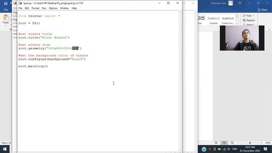Expand the Find dropdown arrow
272x153 pixels.
(x=254, y=16)
